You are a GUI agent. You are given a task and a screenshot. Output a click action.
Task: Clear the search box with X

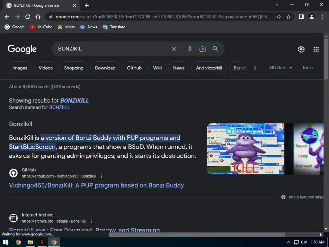click(174, 49)
